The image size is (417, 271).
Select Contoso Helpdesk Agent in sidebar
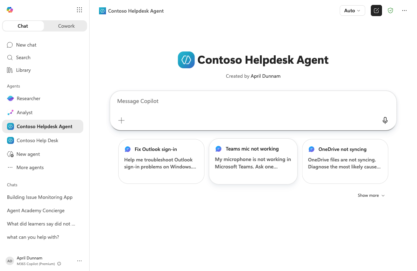point(43,126)
